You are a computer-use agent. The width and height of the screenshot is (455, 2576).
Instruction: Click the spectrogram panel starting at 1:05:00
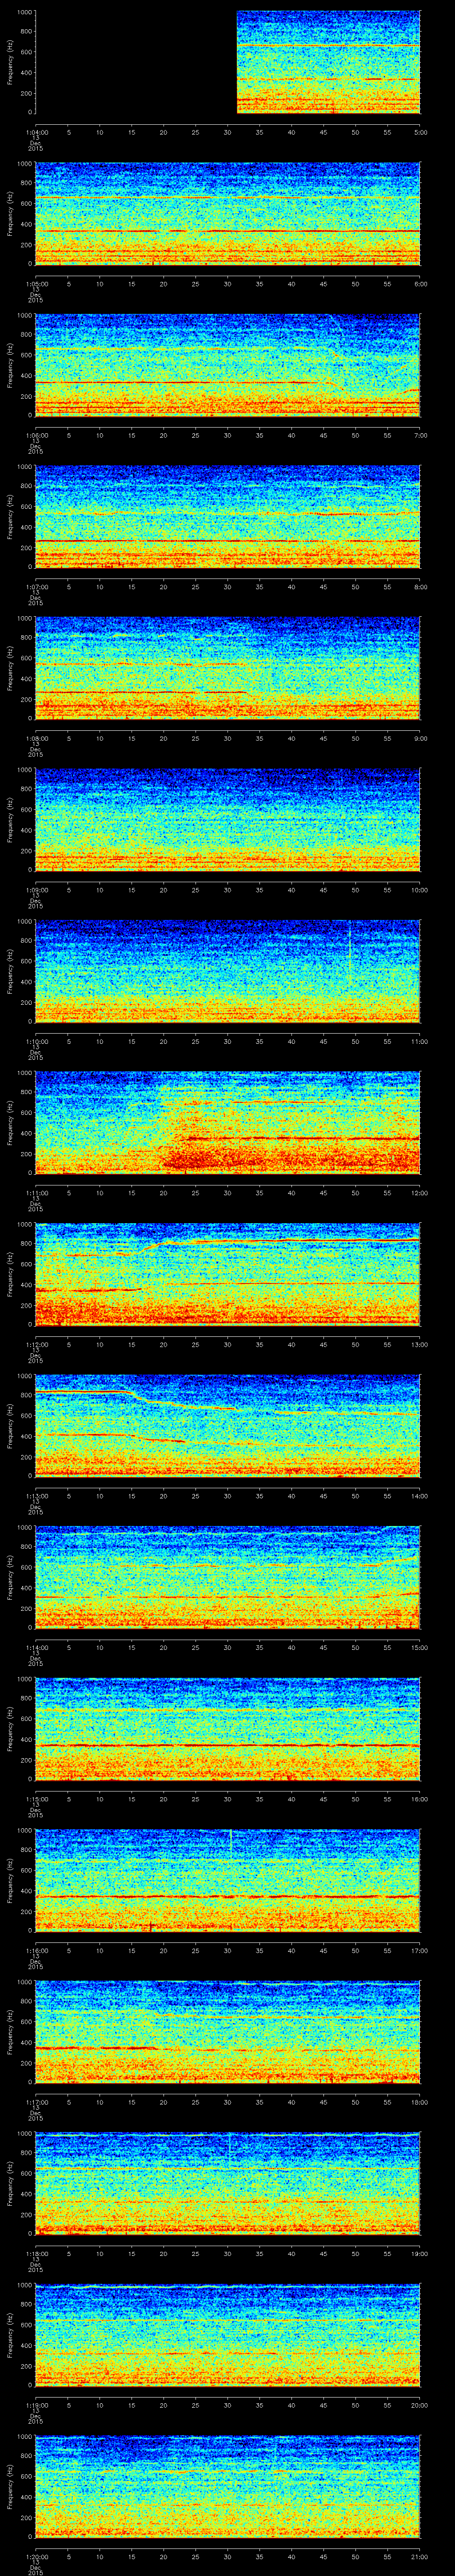[228, 214]
